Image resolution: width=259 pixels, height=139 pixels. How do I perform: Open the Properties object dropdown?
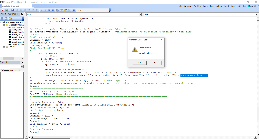[x=22, y=67]
